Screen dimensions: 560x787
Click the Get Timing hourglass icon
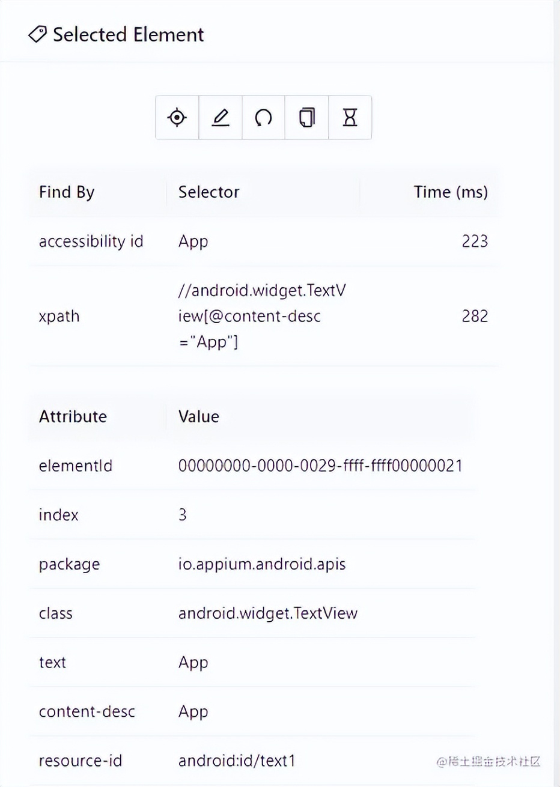(350, 117)
